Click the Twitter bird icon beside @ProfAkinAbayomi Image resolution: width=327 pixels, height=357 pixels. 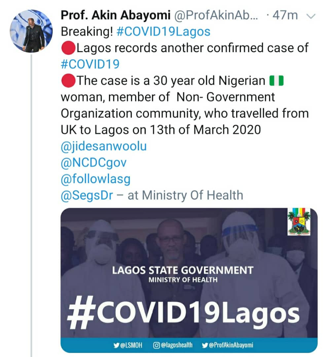click(x=205, y=345)
